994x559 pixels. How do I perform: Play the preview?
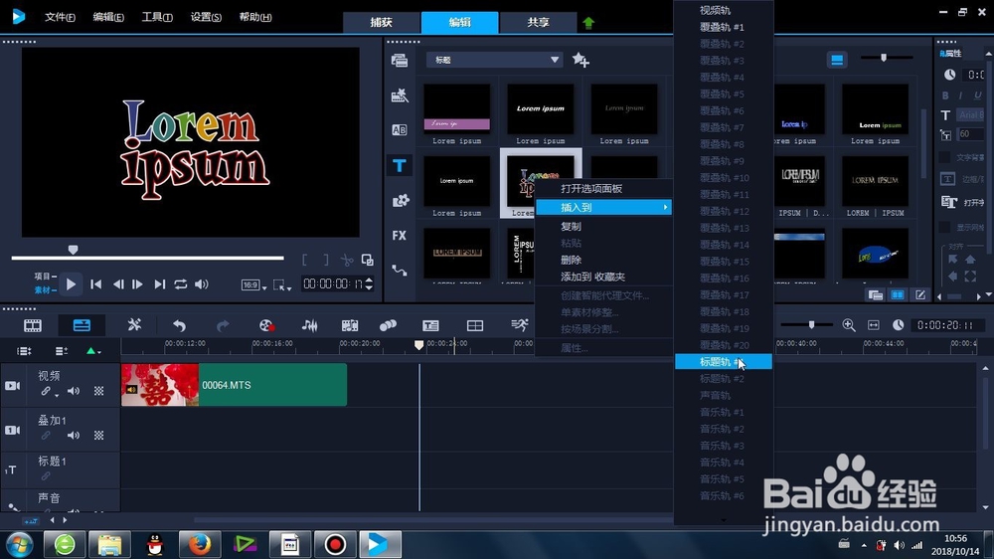71,284
